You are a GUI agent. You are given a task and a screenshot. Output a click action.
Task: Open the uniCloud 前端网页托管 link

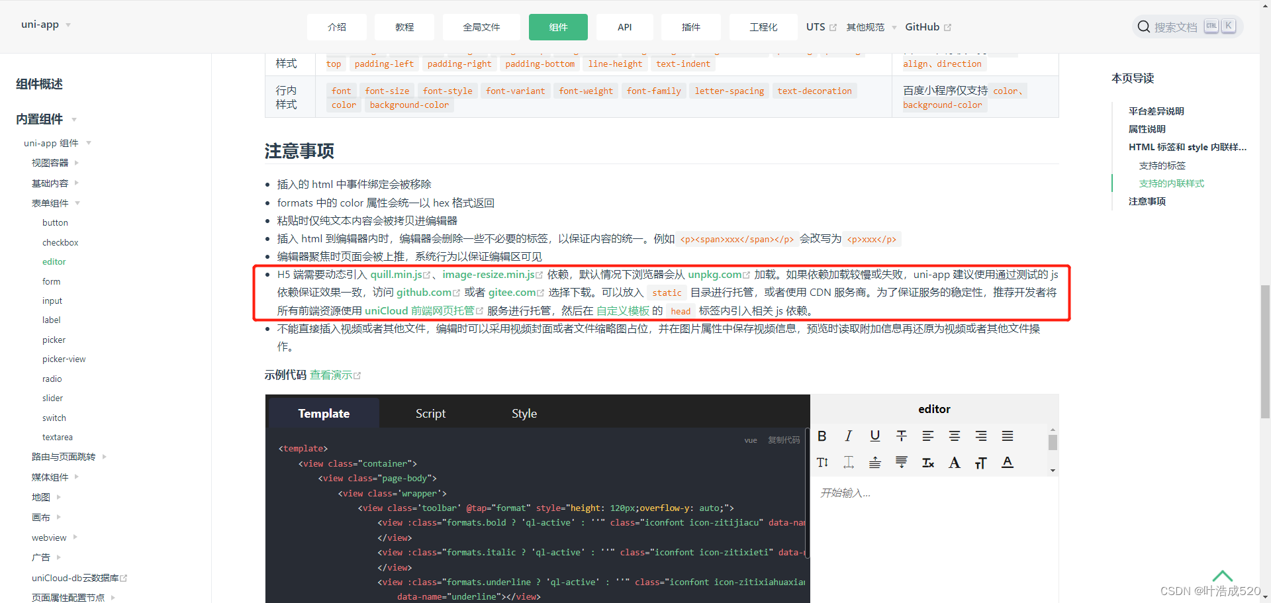point(424,311)
